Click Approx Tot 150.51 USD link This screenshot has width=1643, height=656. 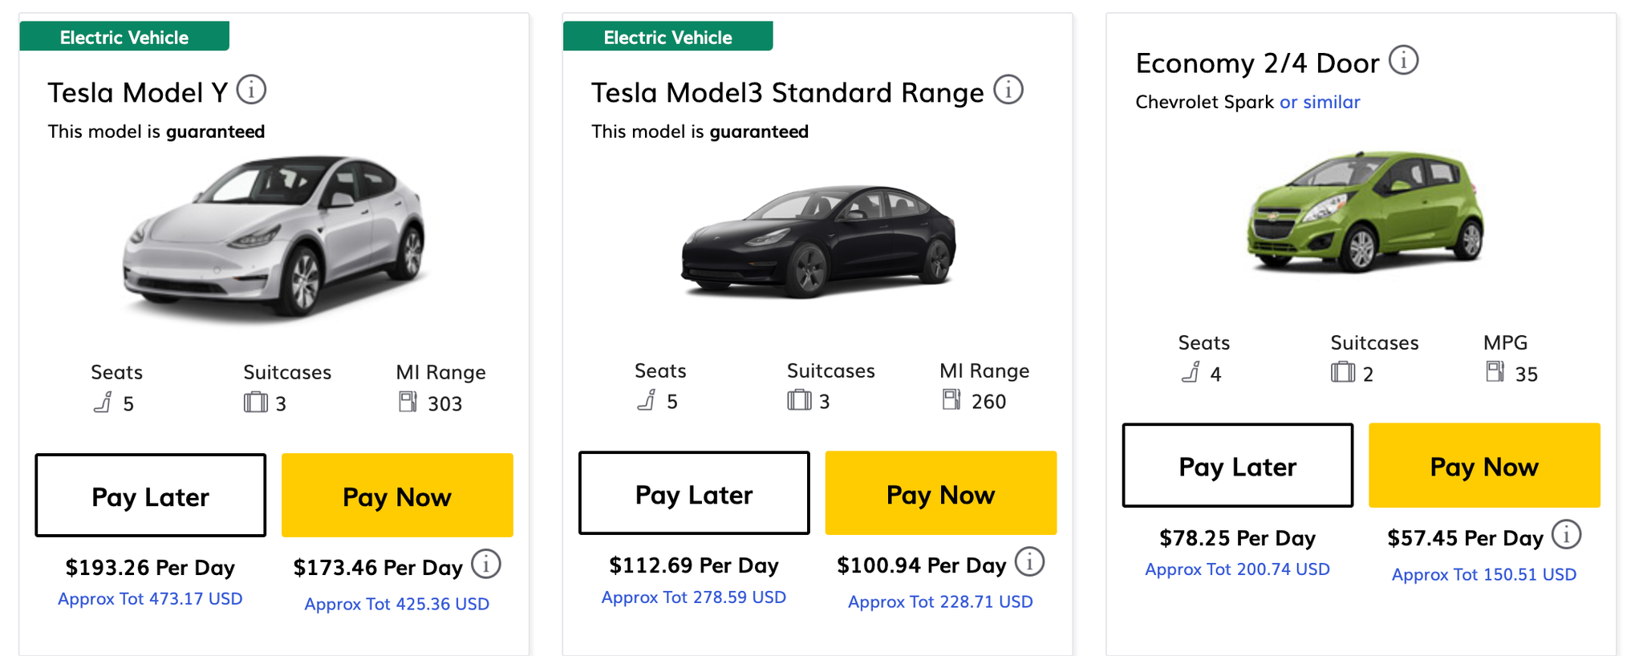point(1483,574)
